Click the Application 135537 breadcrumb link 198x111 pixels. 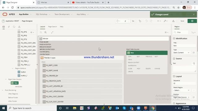12,21
